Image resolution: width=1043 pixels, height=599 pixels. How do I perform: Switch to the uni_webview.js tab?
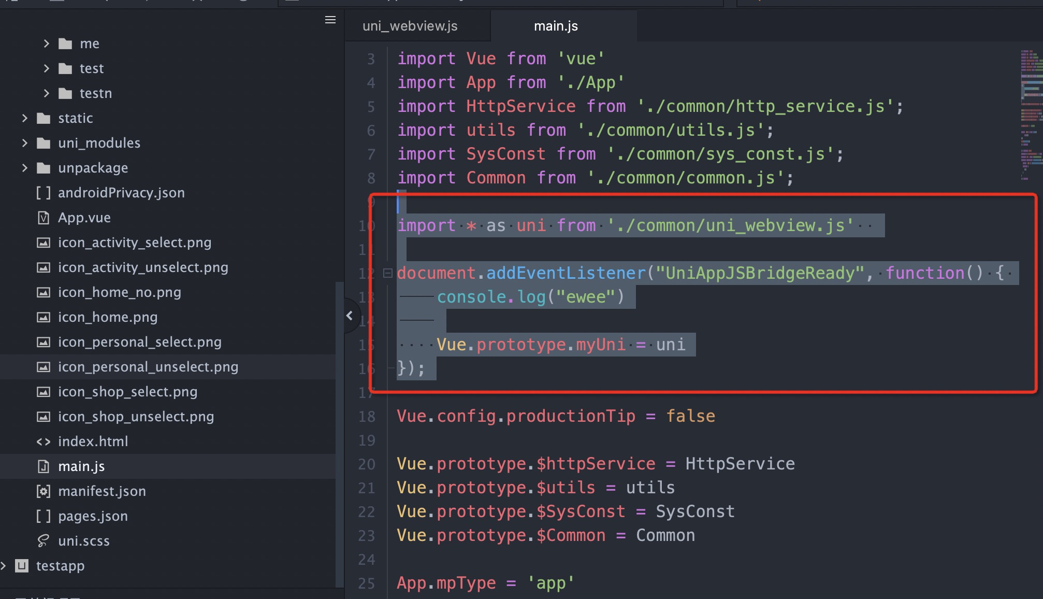click(x=410, y=26)
